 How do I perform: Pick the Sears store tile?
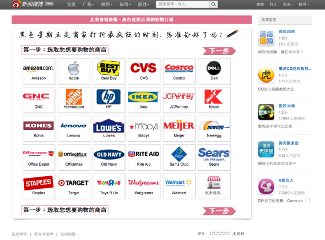tap(214, 157)
